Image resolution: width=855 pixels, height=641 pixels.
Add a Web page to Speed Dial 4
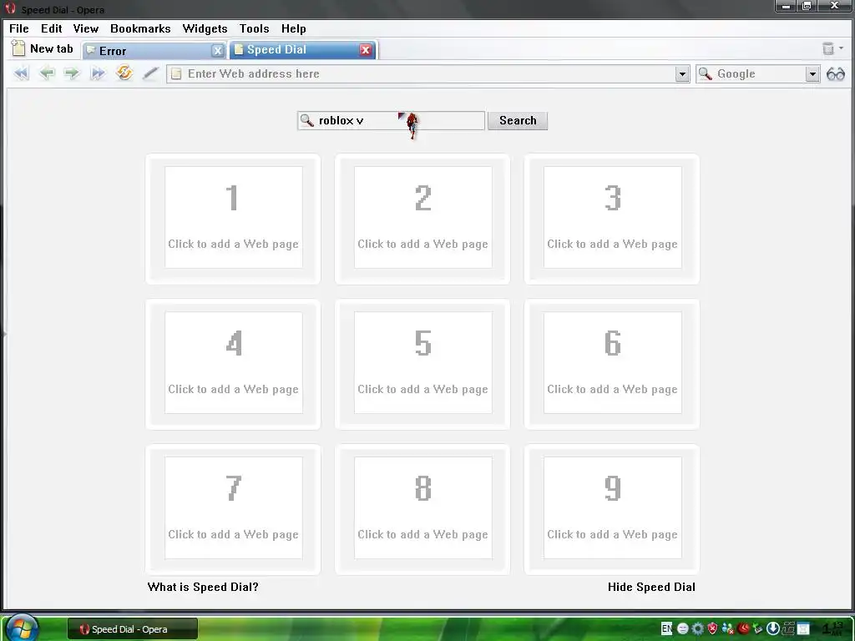click(x=234, y=362)
